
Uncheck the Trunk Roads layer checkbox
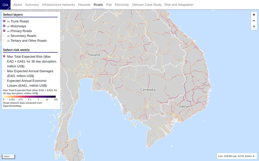[x=4, y=21]
